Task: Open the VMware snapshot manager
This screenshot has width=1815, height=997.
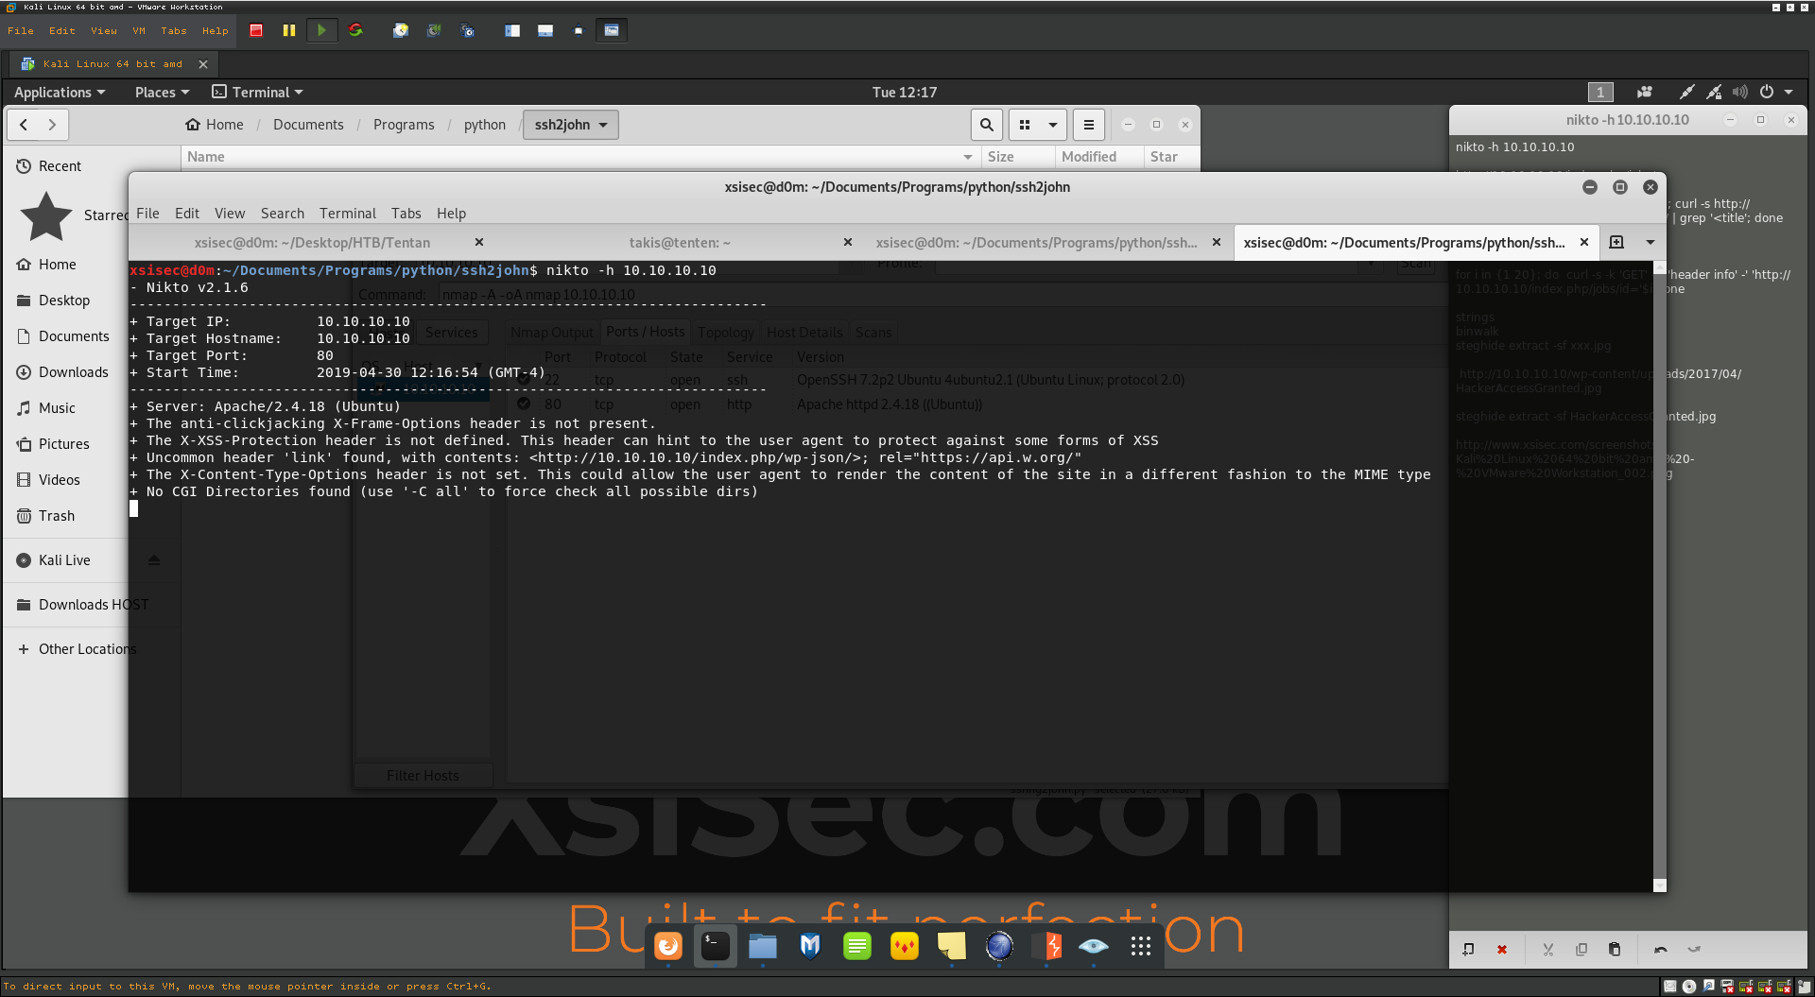Action: tap(467, 30)
